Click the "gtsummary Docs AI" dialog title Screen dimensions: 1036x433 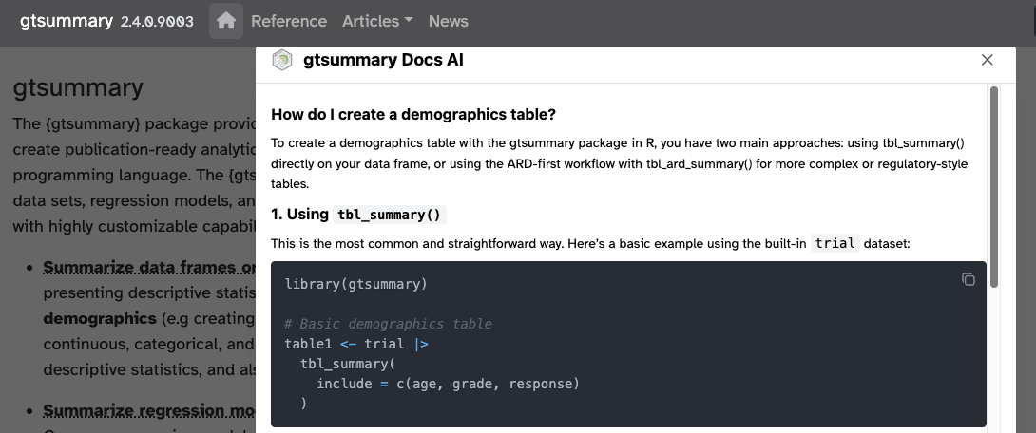383,61
